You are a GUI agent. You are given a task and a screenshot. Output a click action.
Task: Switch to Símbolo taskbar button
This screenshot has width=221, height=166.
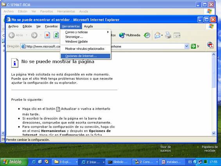tap(119, 162)
